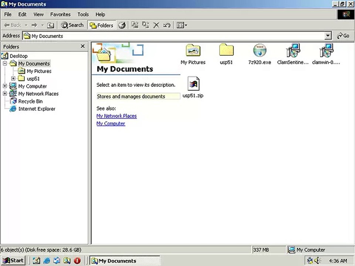The height and width of the screenshot is (266, 355).
Task: Expand the Address bar dropdown
Action: point(328,36)
